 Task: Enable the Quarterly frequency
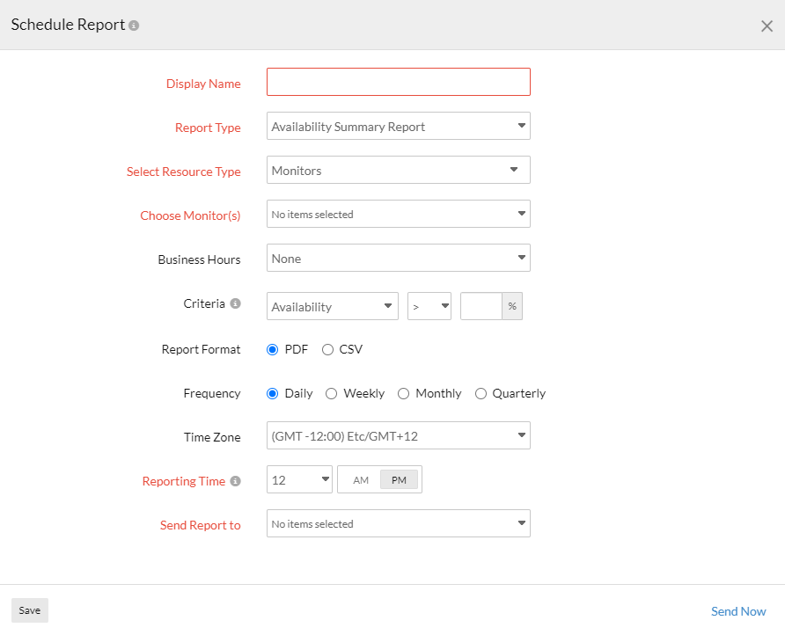(x=481, y=393)
